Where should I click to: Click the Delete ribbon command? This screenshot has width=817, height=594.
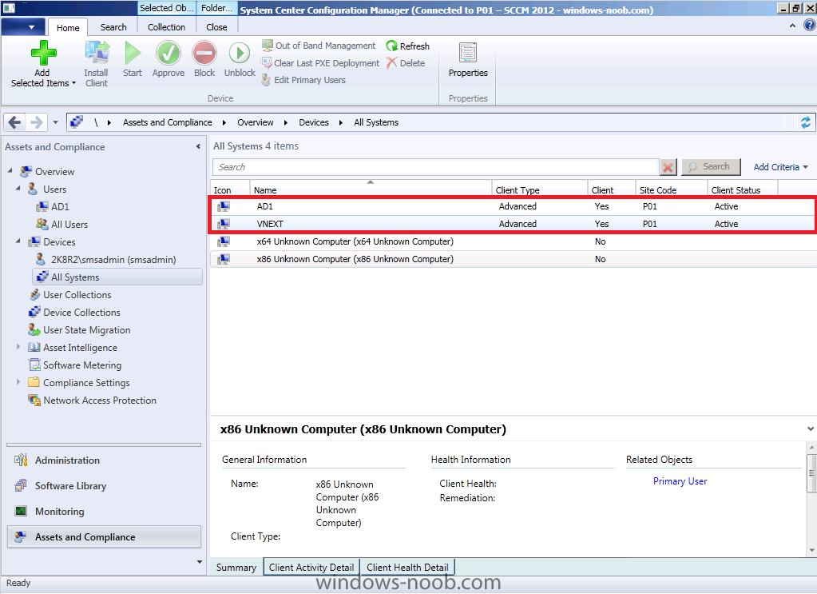point(406,63)
